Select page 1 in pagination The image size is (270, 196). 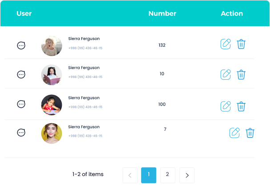coord(149,175)
